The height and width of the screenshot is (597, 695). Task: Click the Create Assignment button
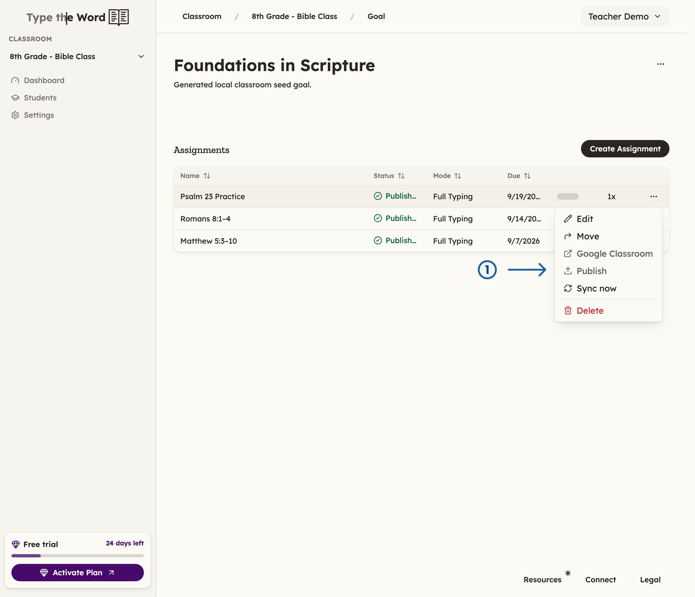click(x=625, y=149)
